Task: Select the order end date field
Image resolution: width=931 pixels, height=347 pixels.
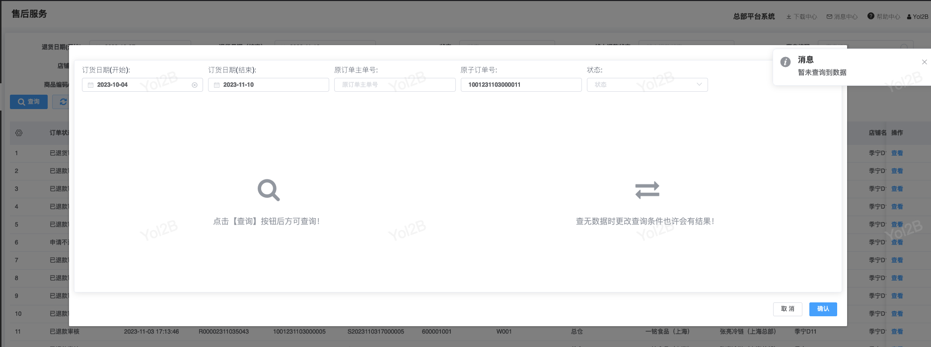Action: click(268, 85)
